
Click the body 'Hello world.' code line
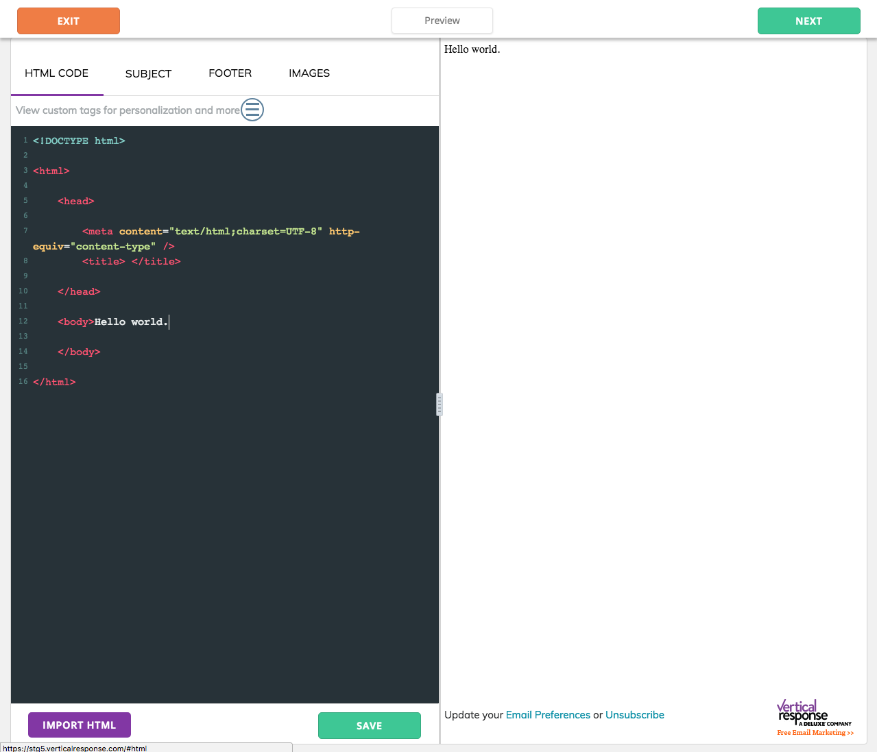[113, 322]
